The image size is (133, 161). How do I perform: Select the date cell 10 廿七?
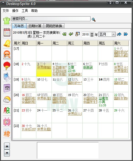(x=44, y=84)
